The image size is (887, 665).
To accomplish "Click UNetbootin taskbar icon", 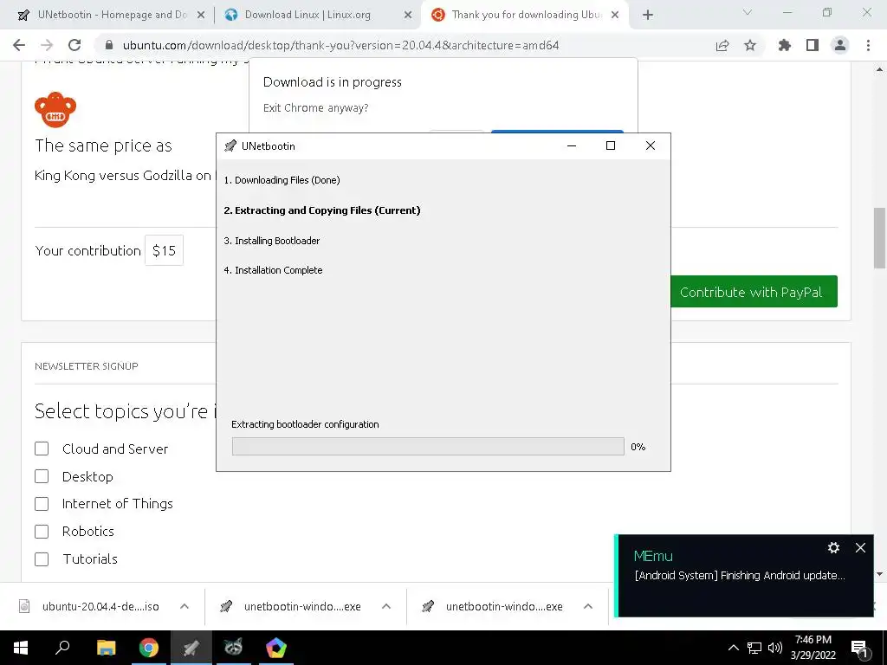I will [191, 648].
